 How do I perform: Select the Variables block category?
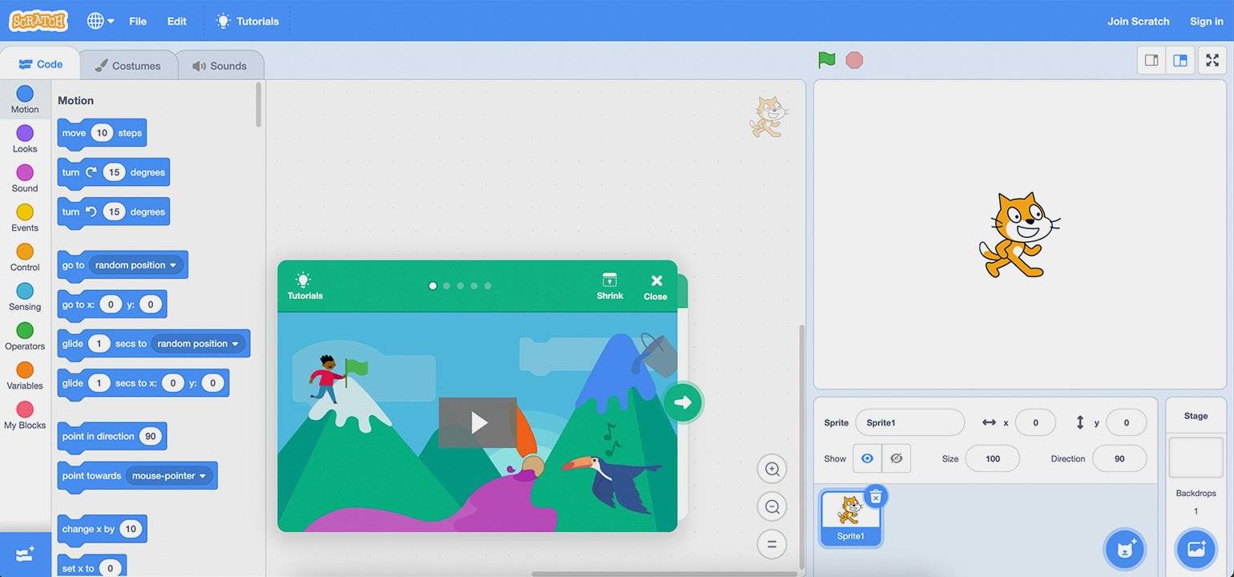coord(25,375)
